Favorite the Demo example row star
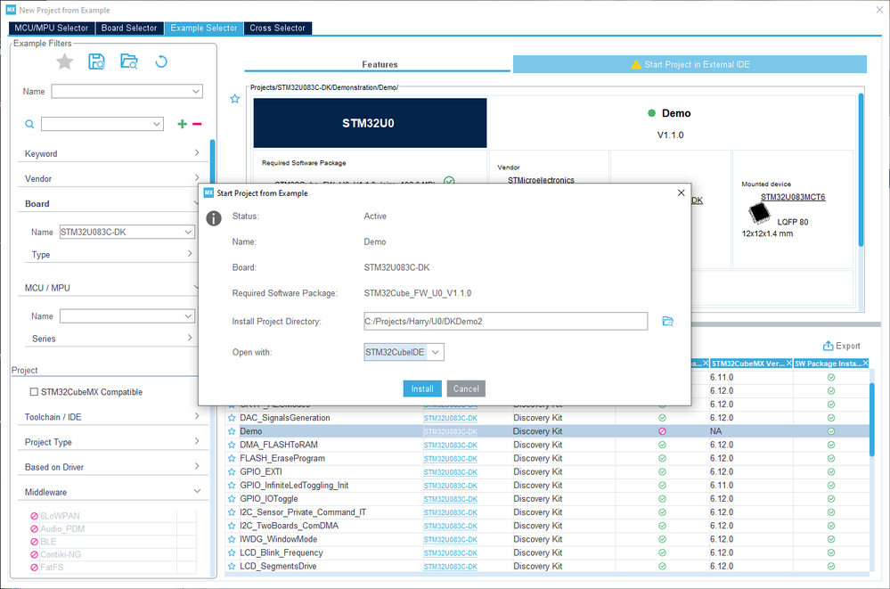The width and height of the screenshot is (890, 589). point(232,431)
